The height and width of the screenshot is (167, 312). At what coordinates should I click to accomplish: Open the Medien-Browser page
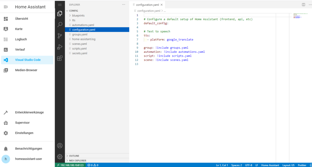[27, 70]
